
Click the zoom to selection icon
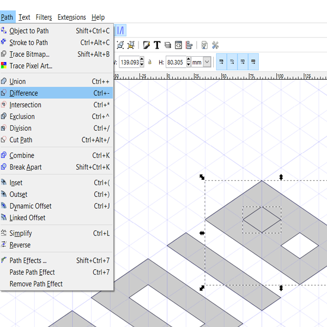coord(120,45)
